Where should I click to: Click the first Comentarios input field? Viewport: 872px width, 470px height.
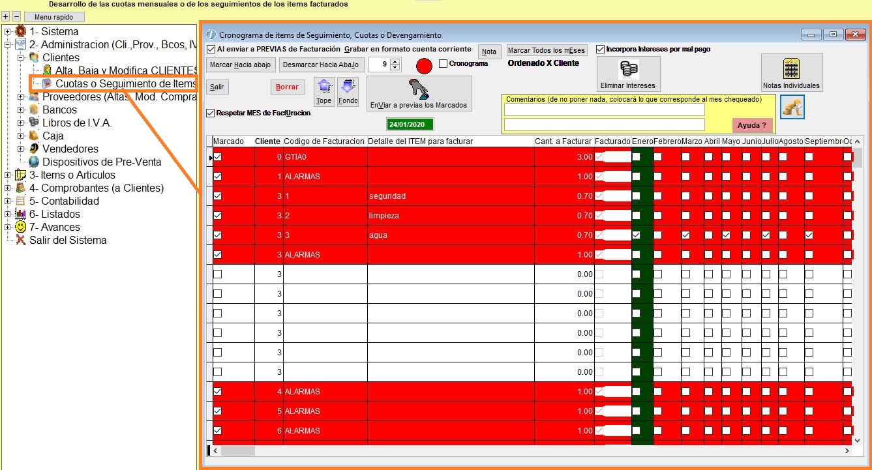point(605,110)
